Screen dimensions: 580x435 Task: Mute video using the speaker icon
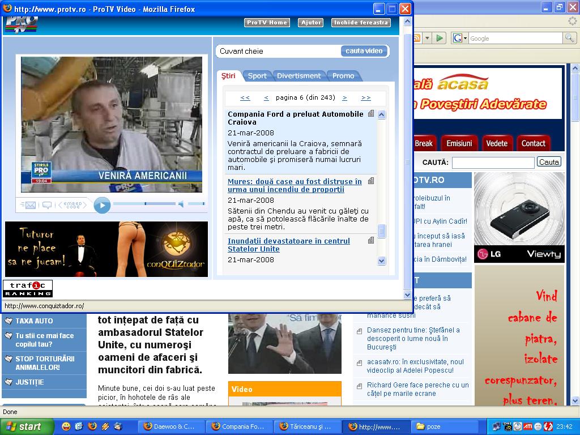tap(181, 204)
